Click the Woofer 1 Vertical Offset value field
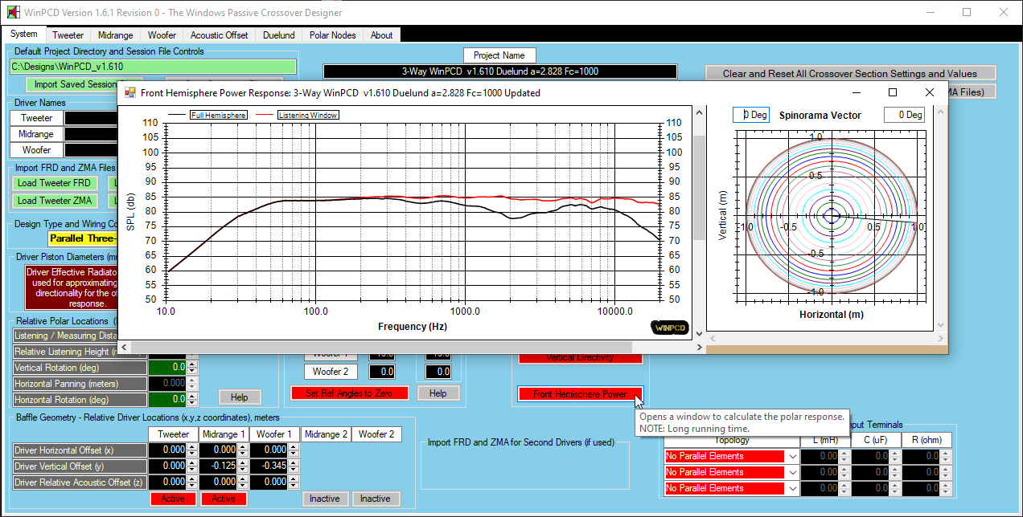 (269, 466)
